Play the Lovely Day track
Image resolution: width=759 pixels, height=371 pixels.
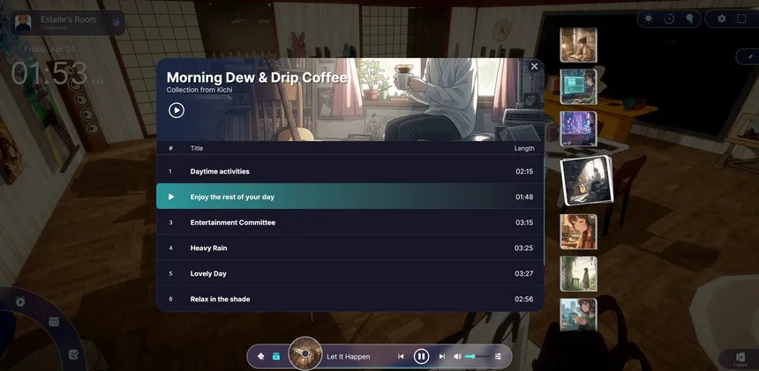(x=350, y=273)
